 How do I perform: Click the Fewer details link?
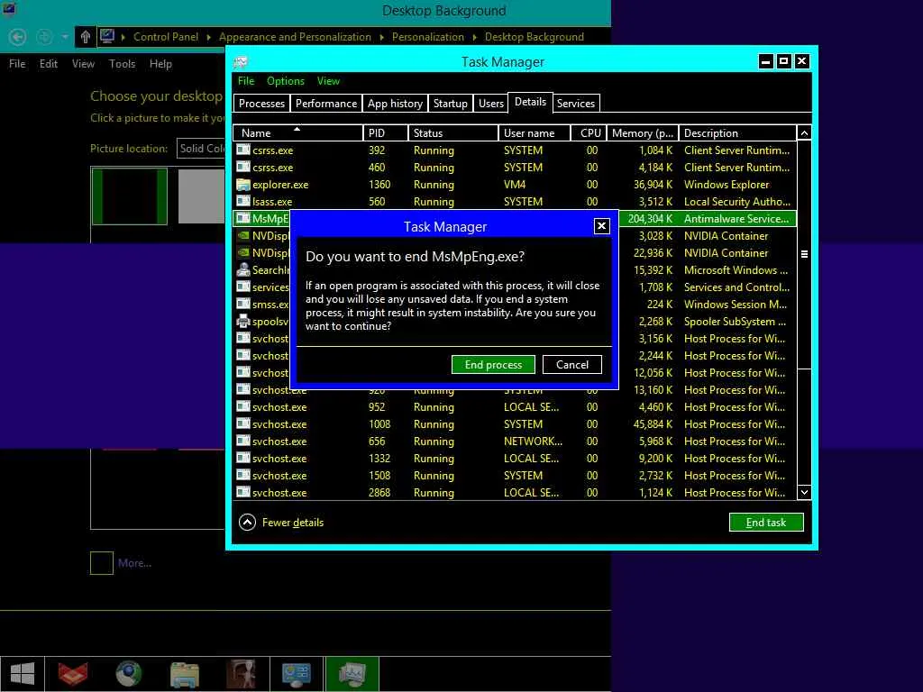pyautogui.click(x=293, y=522)
